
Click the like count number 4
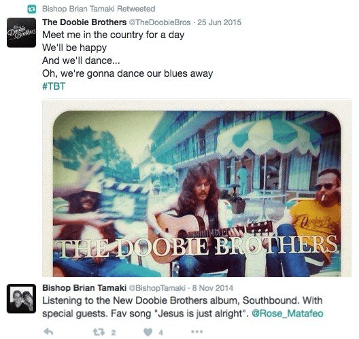[x=161, y=332]
